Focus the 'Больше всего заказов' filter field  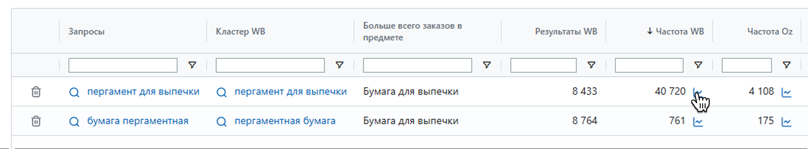(x=417, y=65)
